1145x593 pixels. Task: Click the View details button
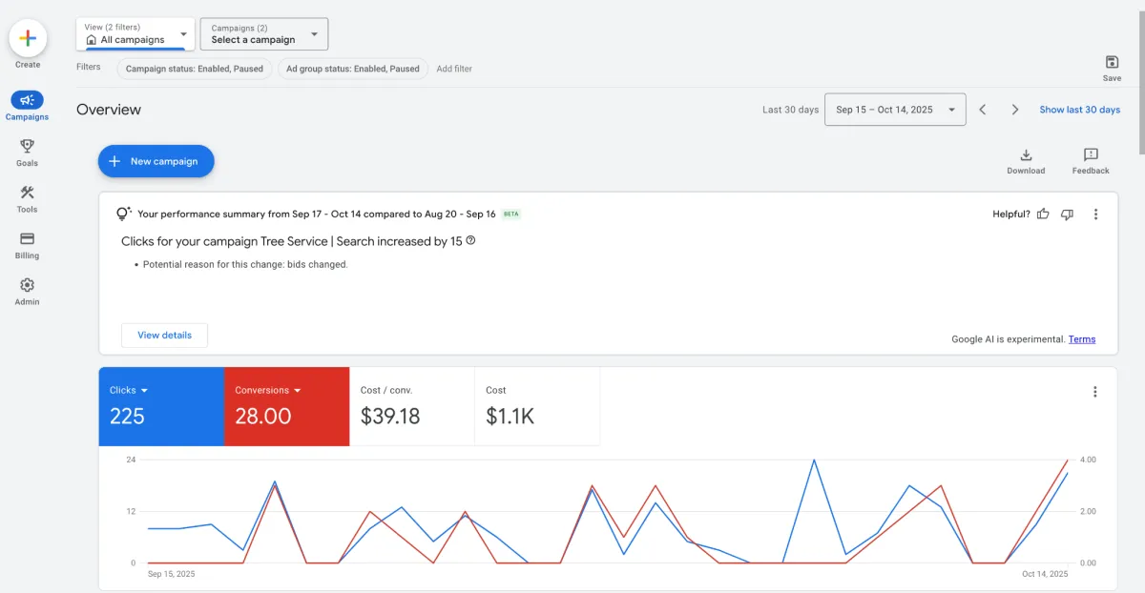[x=164, y=336]
